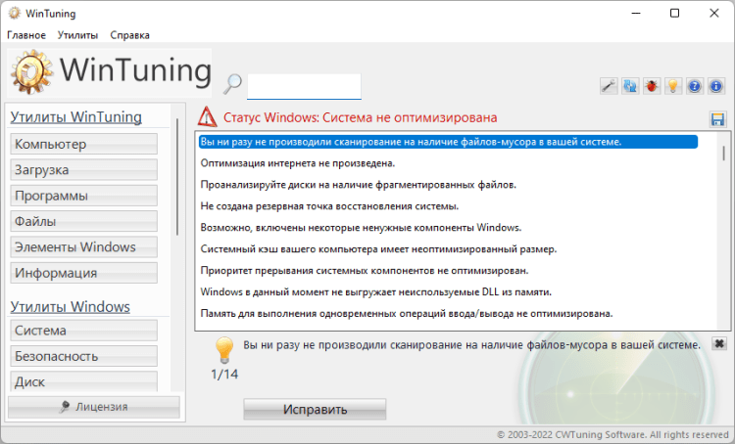735x444 pixels.
Task: Select 'Системный кэш вашего компьютера' row
Action: [448, 249]
